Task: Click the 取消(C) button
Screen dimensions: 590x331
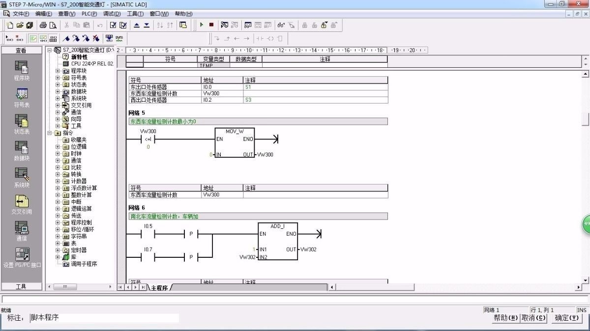Action: click(x=533, y=318)
